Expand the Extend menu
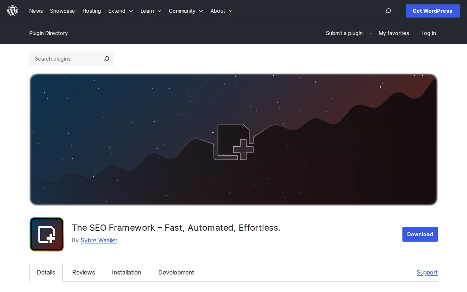Viewport: 467px width, 292px height. click(120, 11)
